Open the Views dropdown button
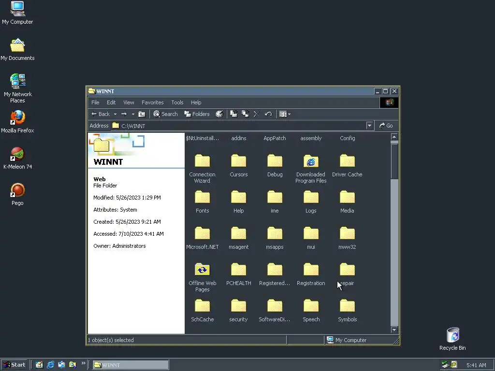Viewport: 495px width, 371px height. pos(285,114)
